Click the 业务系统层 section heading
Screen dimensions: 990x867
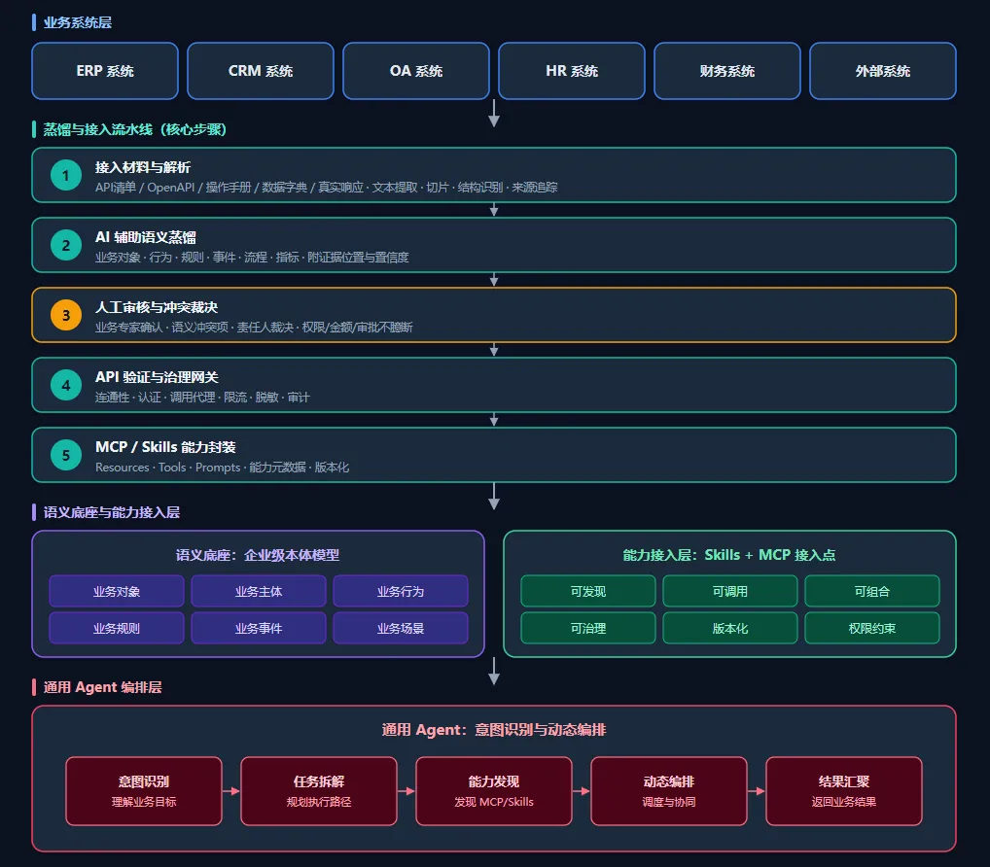(x=78, y=22)
